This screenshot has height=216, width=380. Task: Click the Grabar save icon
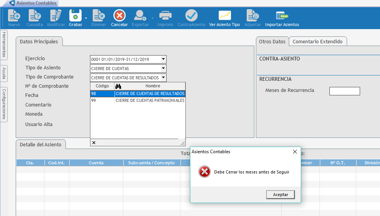75,16
